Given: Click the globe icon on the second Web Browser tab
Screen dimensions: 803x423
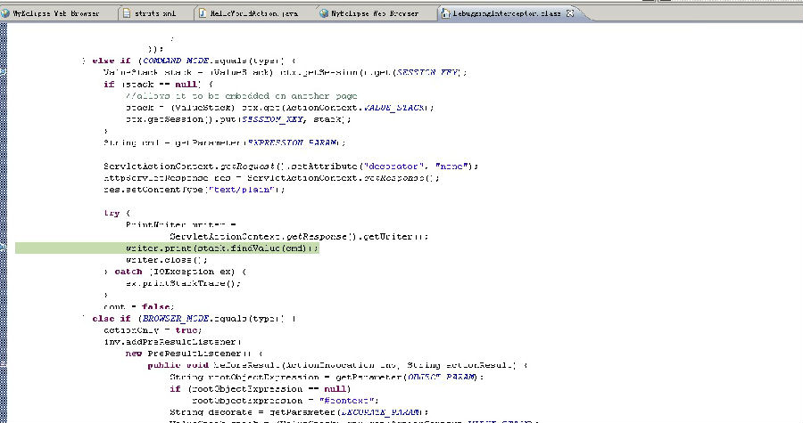Looking at the screenshot, I should [x=324, y=13].
